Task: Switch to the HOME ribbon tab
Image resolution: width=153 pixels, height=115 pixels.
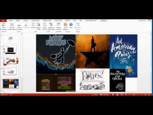Action: tap(11, 20)
